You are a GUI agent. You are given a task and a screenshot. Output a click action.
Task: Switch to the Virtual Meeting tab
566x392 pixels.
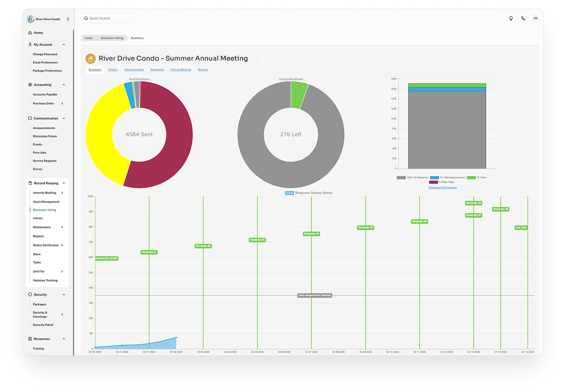(x=181, y=69)
